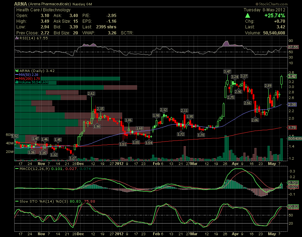
Task: Select the P/E value -2.95
Action: pyautogui.click(x=111, y=16)
